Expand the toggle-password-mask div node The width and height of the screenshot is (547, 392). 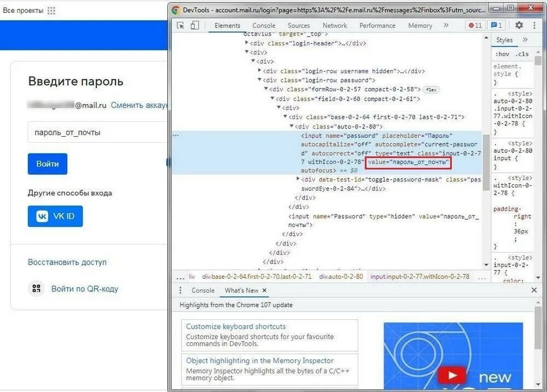298,179
